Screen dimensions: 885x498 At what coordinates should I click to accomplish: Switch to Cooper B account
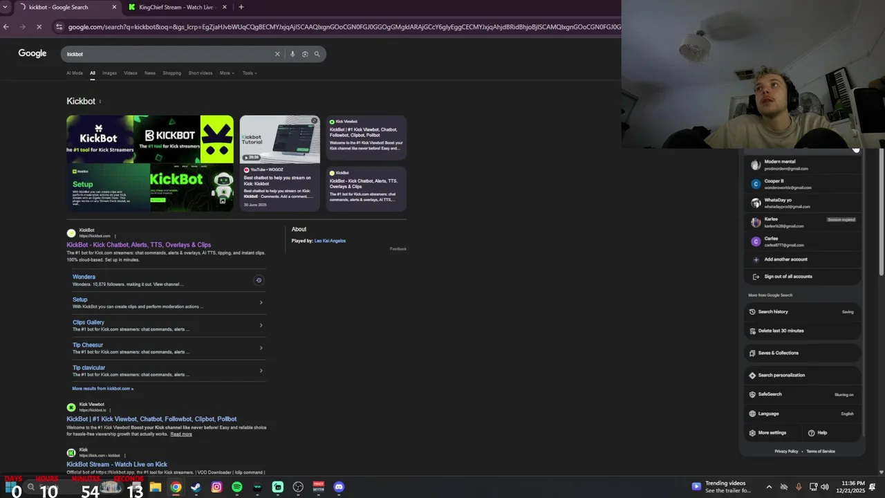[x=803, y=184]
